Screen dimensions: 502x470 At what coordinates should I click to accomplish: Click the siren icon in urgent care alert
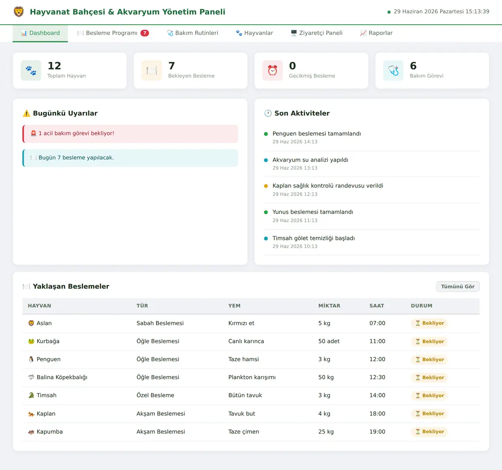(x=33, y=133)
